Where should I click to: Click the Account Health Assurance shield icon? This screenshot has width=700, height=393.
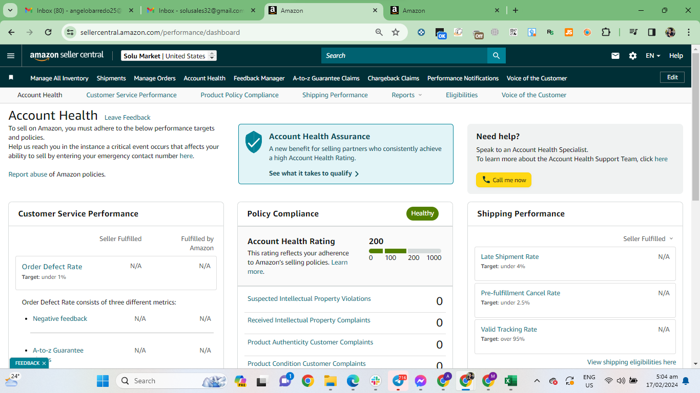click(x=254, y=142)
